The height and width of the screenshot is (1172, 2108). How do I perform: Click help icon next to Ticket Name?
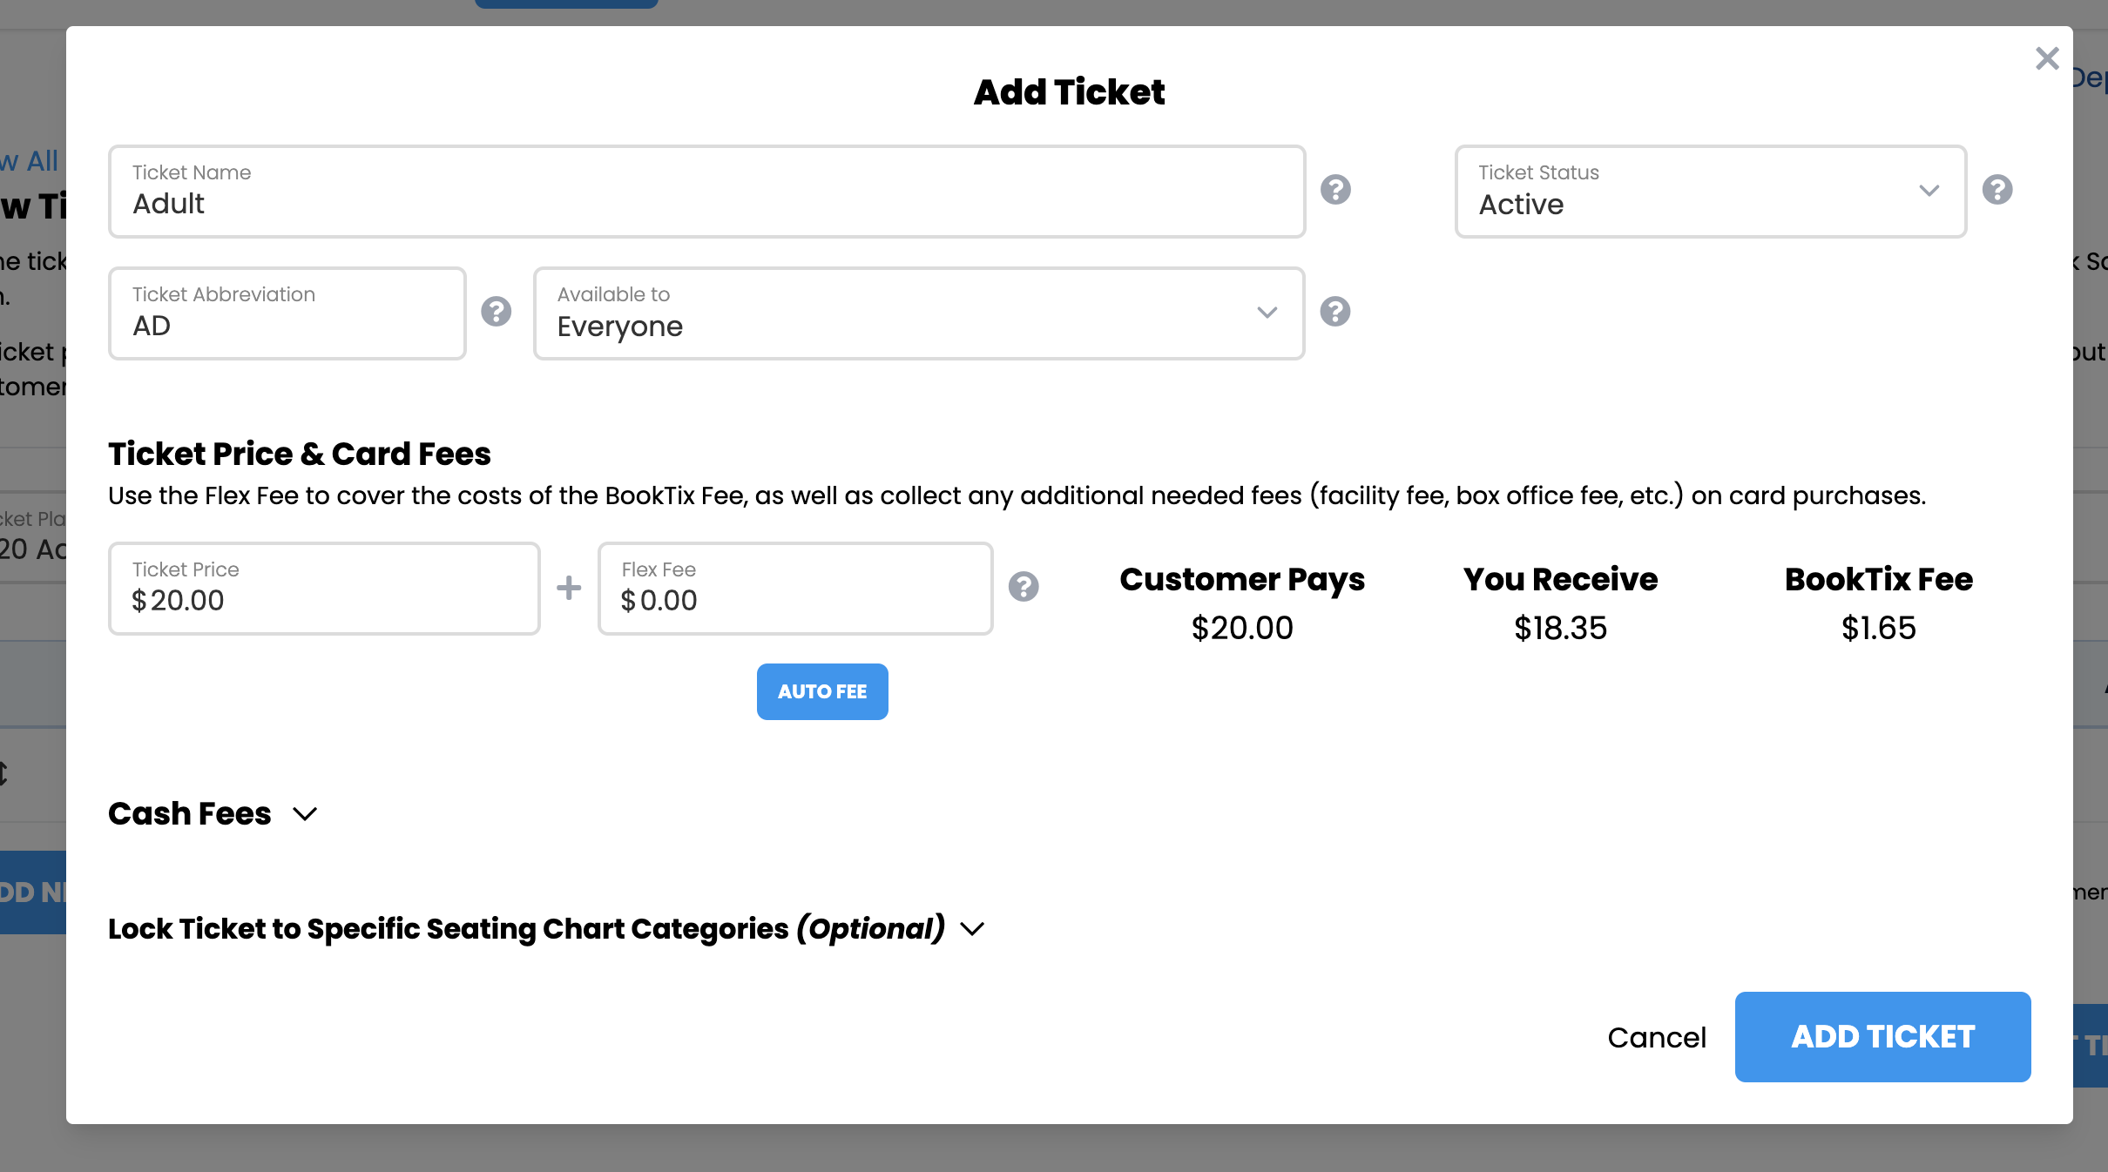click(x=1335, y=190)
